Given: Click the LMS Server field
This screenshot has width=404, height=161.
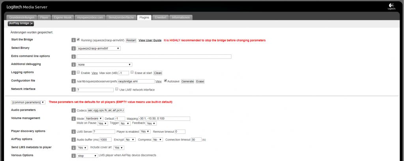Looking at the screenshot, I should click(x=104, y=132).
